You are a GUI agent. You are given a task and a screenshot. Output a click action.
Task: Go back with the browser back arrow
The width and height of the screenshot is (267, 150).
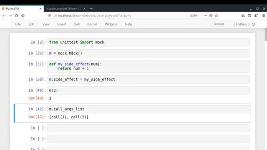click(4, 16)
